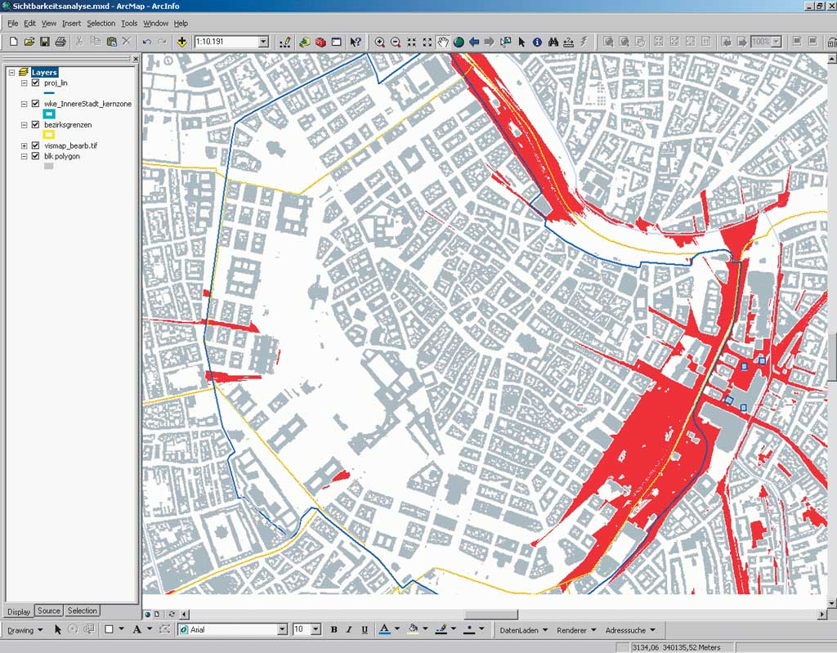
Task: Hide vismap_bearb.tif layer
Action: coord(36,145)
